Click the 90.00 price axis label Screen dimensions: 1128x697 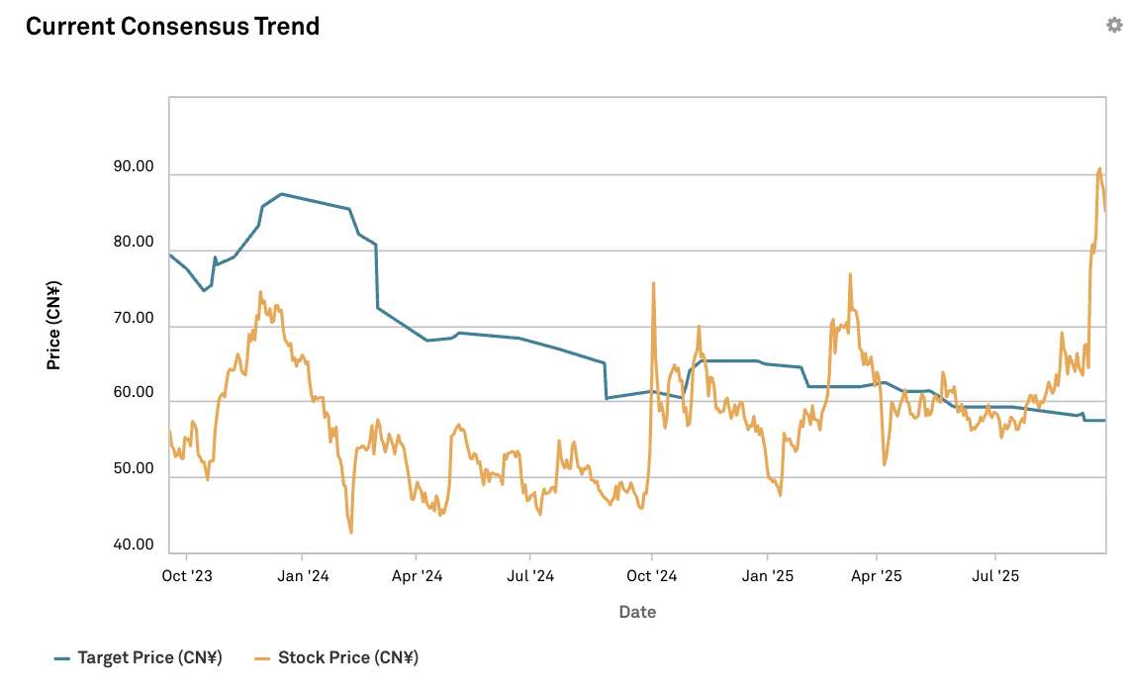click(x=134, y=166)
